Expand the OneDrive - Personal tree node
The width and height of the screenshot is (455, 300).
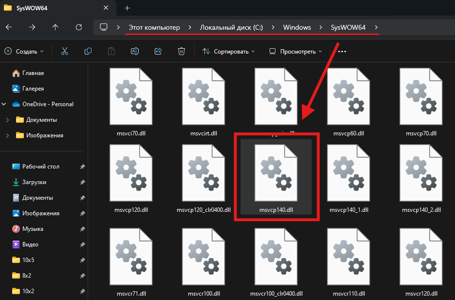coord(4,104)
